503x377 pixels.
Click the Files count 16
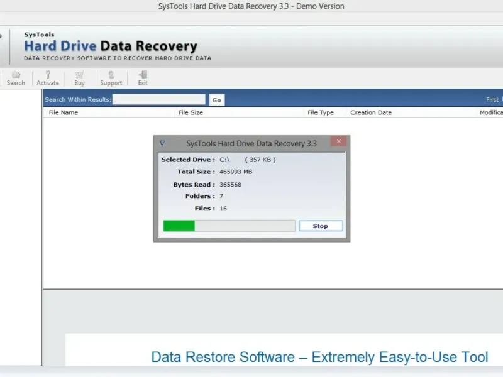(223, 209)
